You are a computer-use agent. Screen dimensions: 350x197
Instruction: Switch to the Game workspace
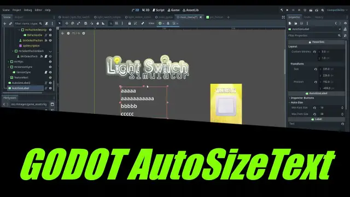173,10
